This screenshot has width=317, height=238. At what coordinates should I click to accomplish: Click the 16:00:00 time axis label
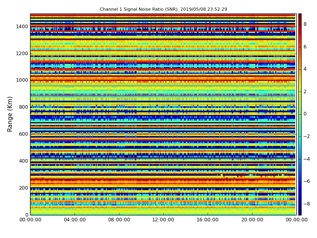tap(208, 220)
